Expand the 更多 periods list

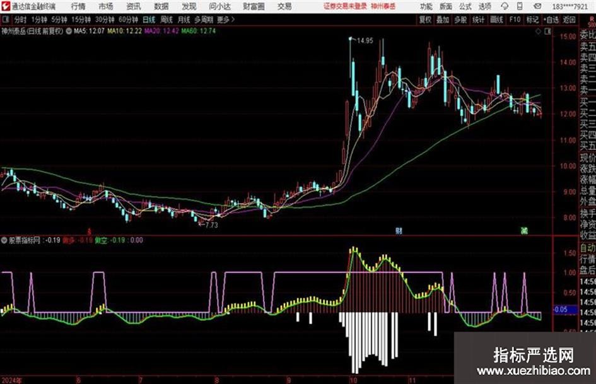click(x=226, y=20)
